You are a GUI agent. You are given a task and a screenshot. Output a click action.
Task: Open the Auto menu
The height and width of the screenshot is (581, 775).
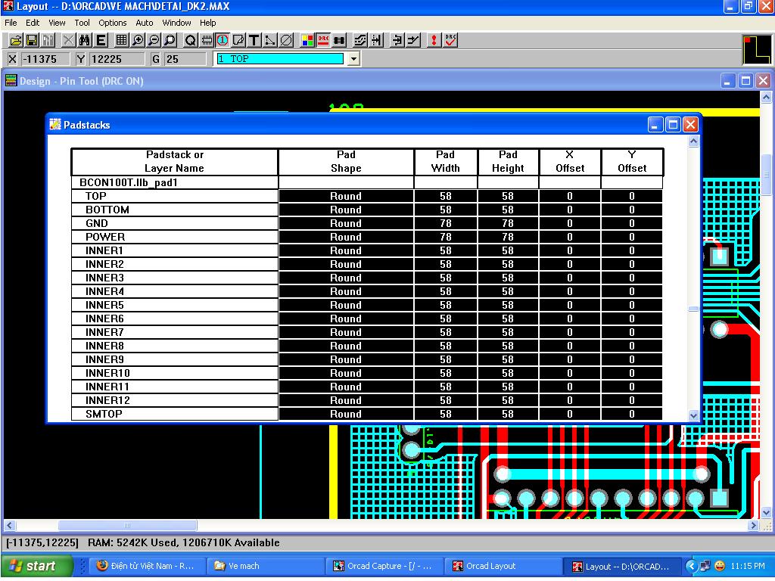click(x=145, y=23)
